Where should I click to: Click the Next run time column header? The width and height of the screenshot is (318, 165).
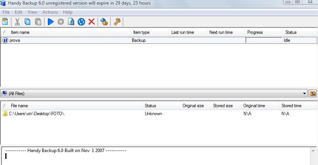[226, 32]
